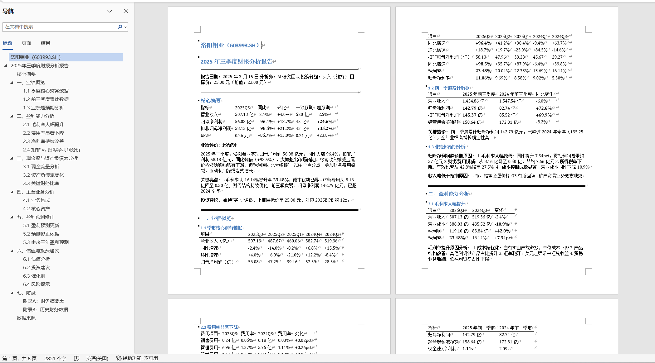Collapse the 四、主营业务分析 section arrow
The width and height of the screenshot is (655, 363).
pos(12,192)
